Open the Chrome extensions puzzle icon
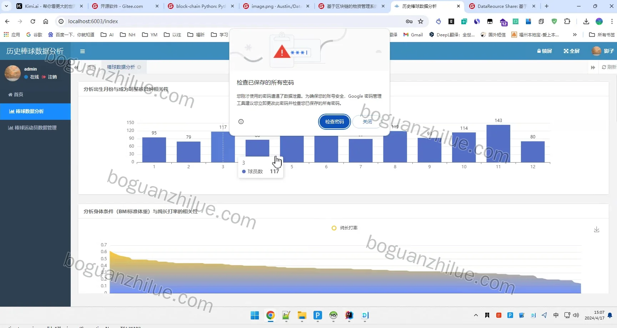 567,21
